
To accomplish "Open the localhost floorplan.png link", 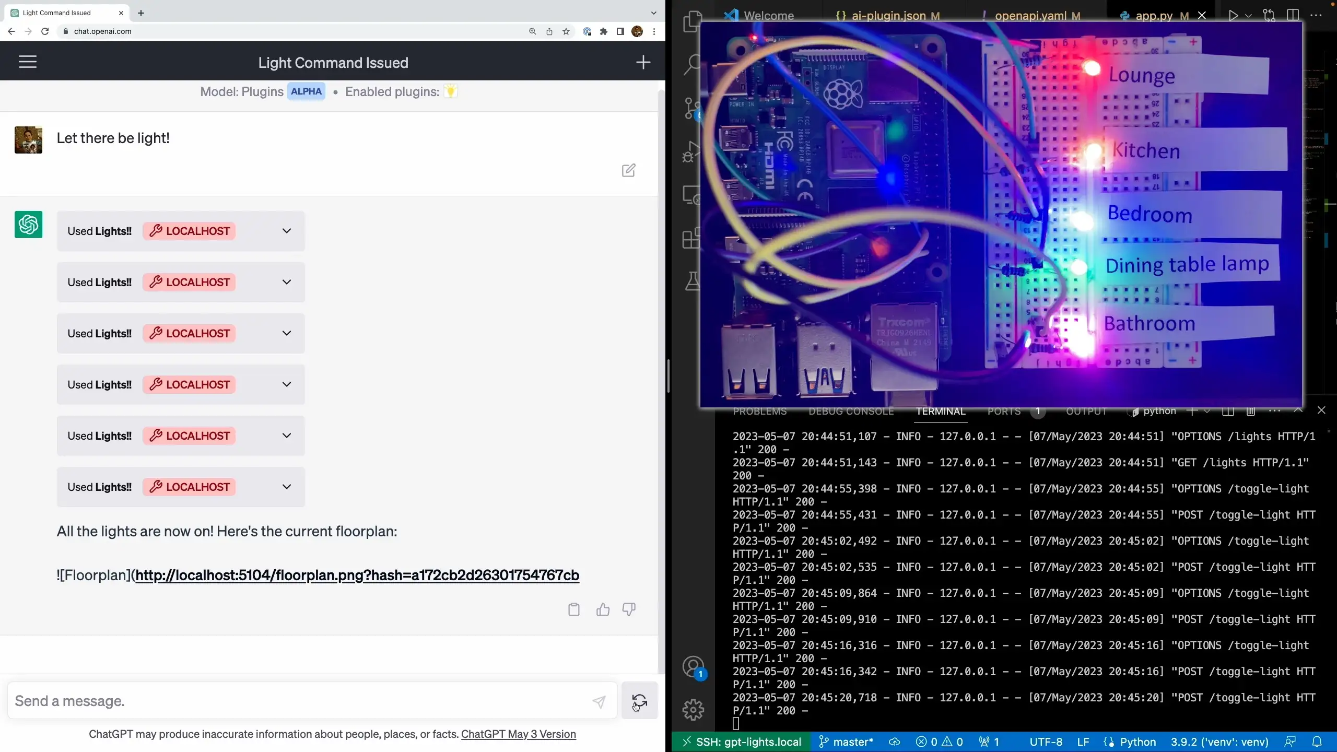I will coord(357,575).
